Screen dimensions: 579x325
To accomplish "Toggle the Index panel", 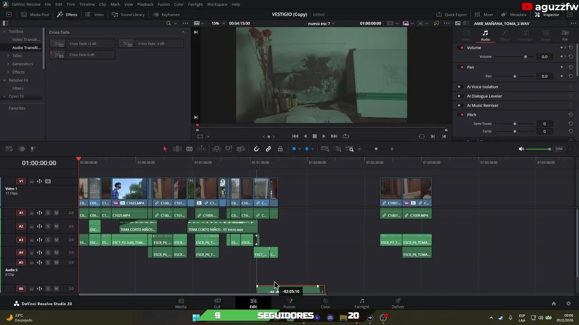I will (x=95, y=14).
